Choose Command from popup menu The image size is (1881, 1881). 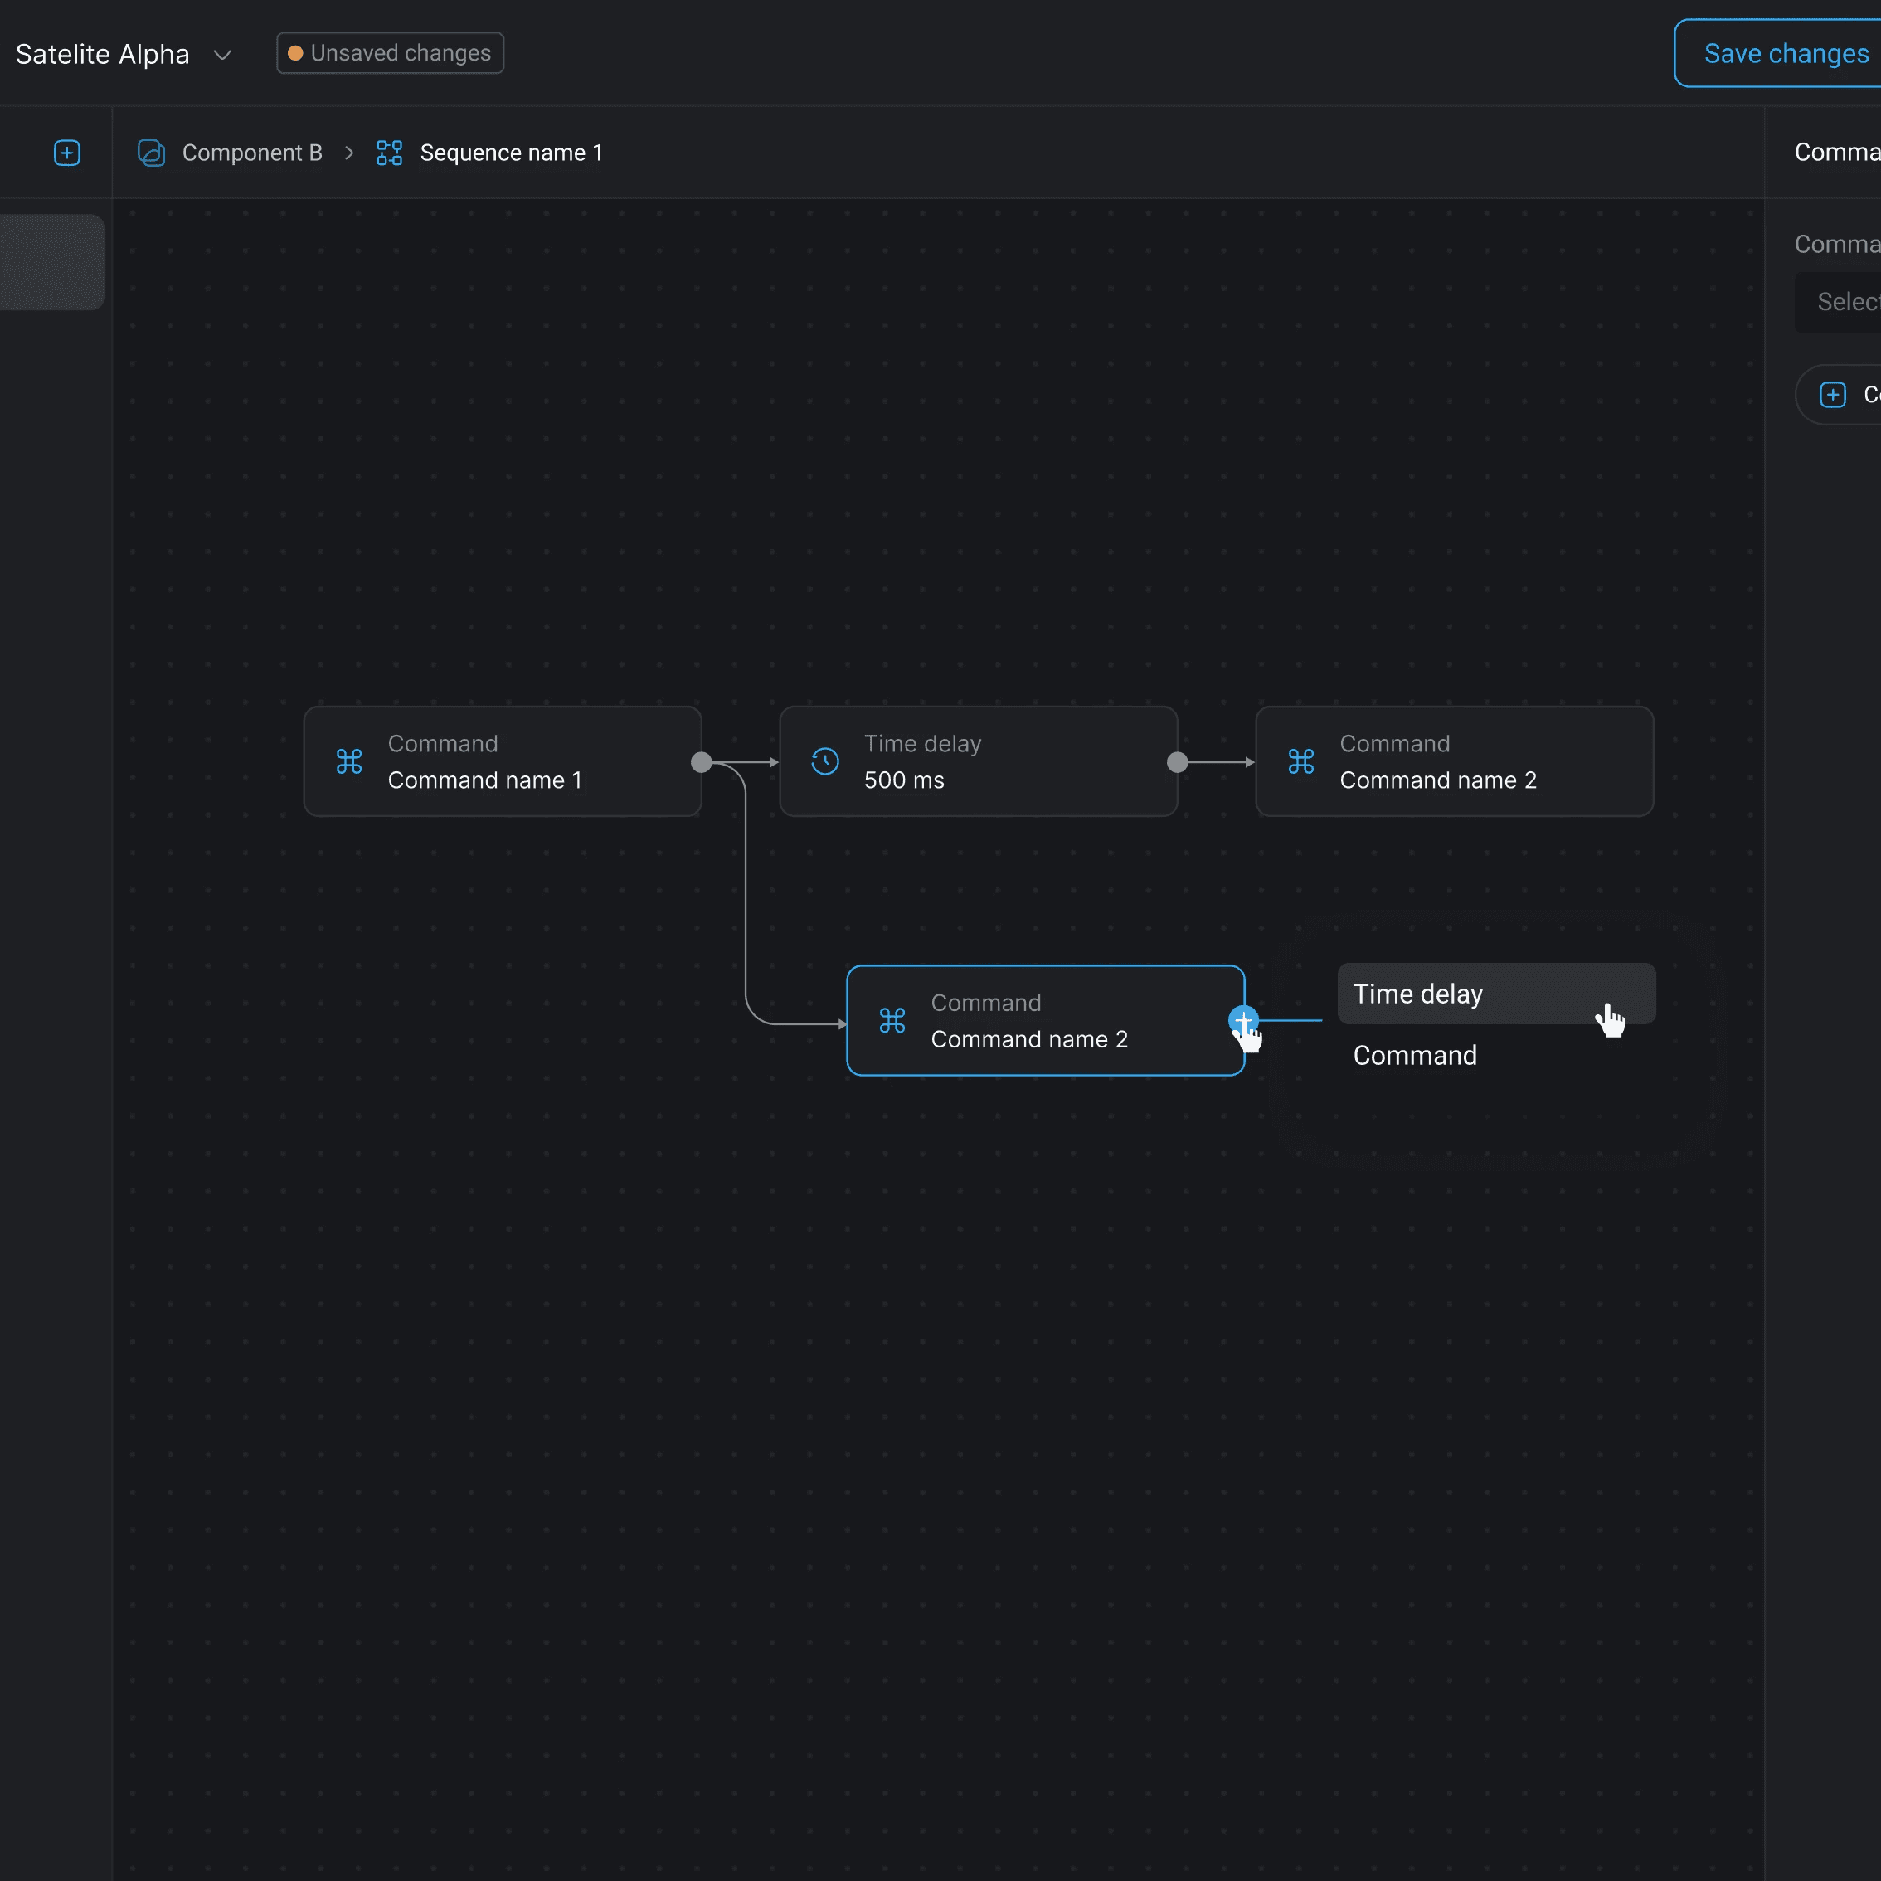[x=1415, y=1056]
